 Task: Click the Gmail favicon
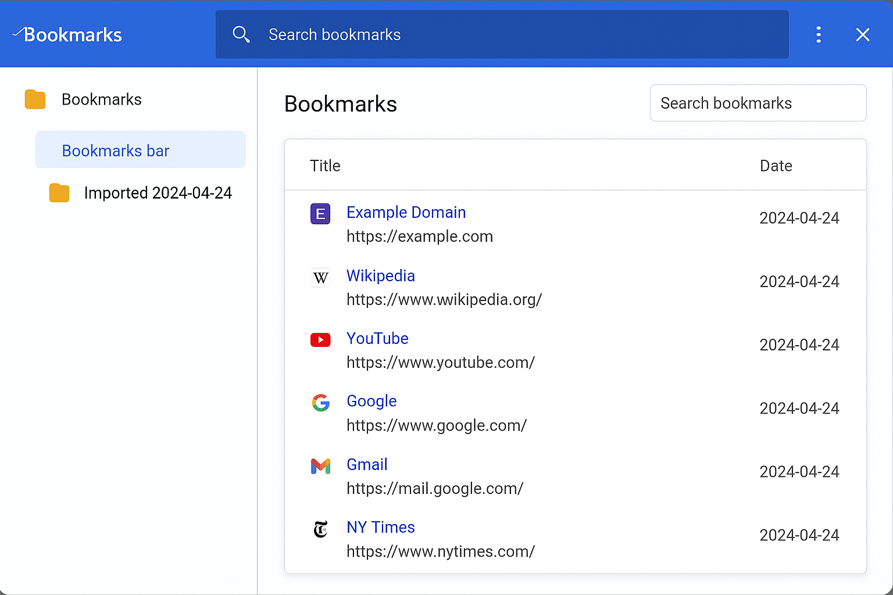tap(320, 466)
